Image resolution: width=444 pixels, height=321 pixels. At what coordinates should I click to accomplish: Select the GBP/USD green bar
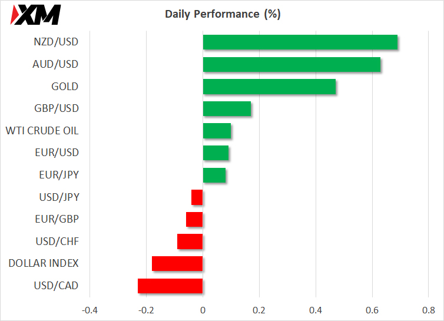pyautogui.click(x=227, y=108)
